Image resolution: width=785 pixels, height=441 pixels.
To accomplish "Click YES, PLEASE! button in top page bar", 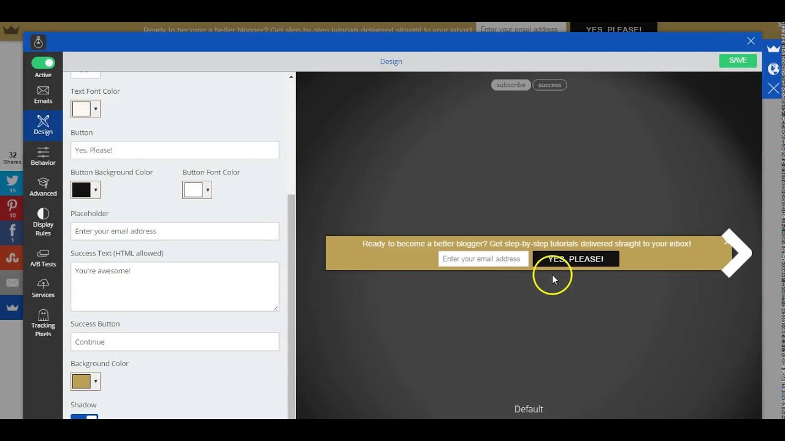I will [614, 29].
